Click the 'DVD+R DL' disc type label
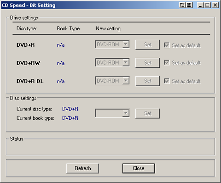Viewport: 221px width, 183px height. pyautogui.click(x=30, y=81)
